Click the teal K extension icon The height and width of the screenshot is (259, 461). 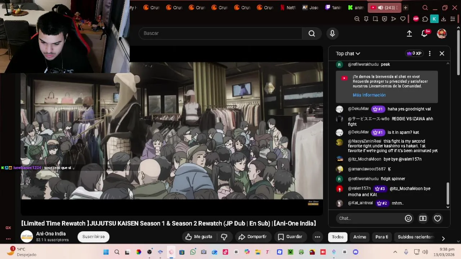coord(434,19)
